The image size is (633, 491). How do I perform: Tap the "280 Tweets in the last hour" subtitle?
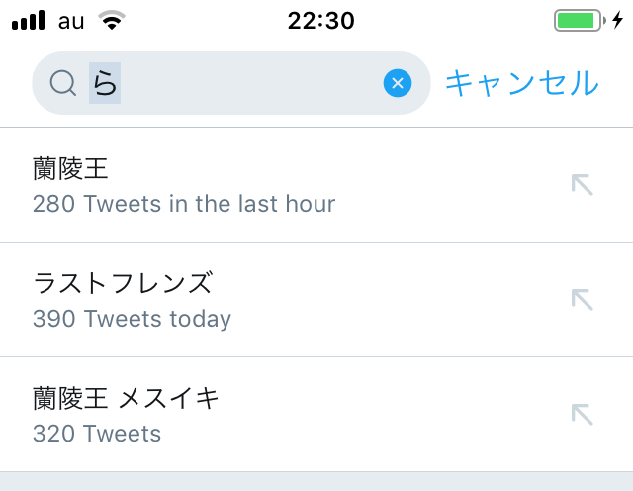[x=184, y=205]
